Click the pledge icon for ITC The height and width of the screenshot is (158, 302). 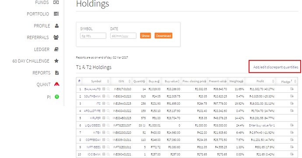click(x=292, y=103)
